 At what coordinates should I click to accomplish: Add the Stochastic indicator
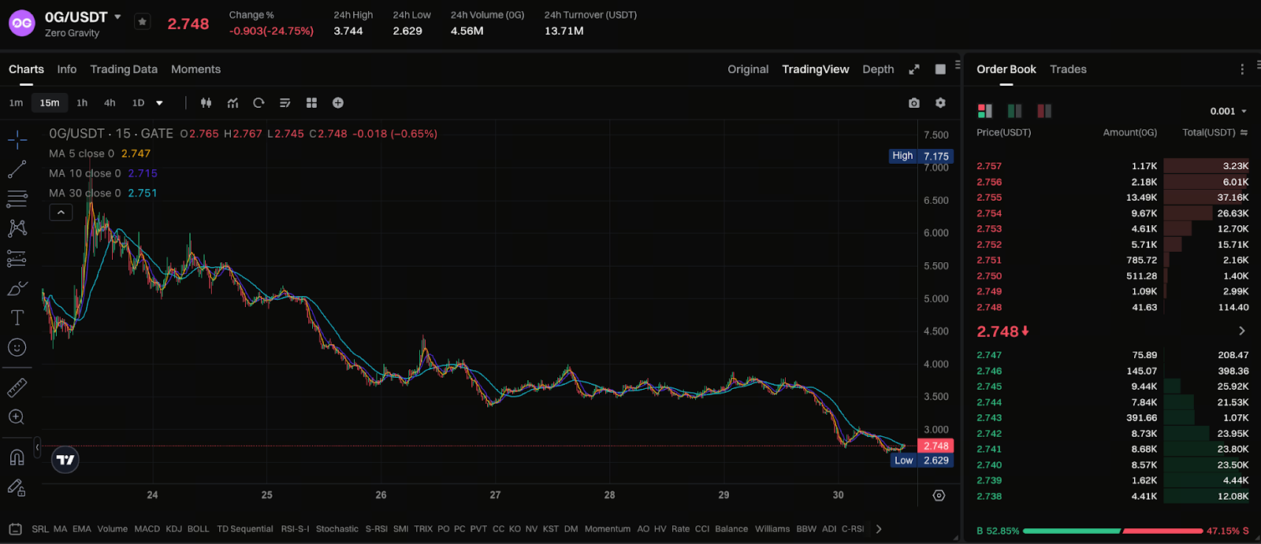337,529
